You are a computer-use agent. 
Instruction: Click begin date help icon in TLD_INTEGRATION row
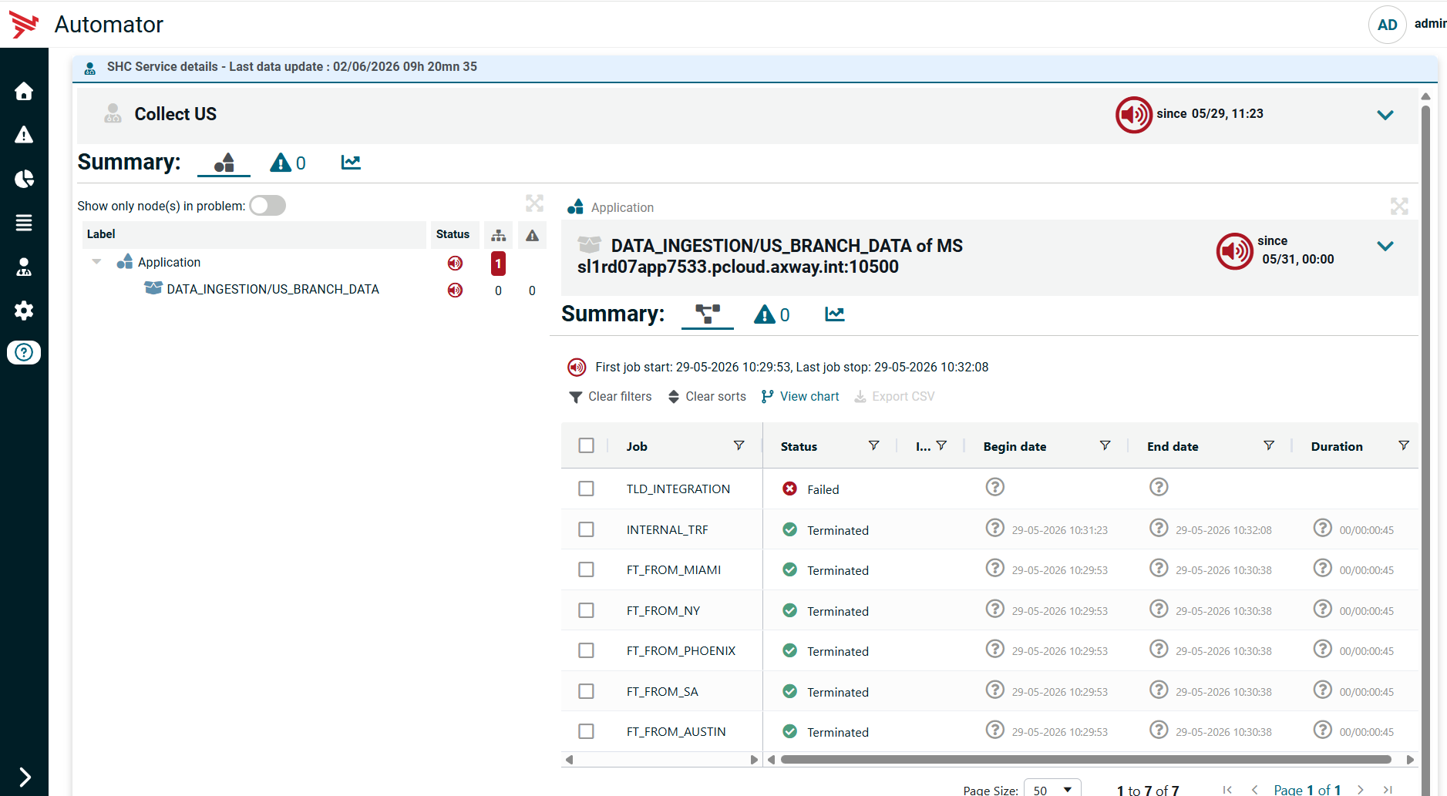(994, 487)
